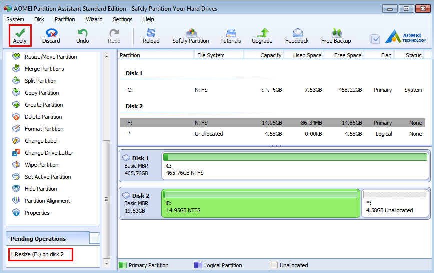Choose Copy Partition in the sidebar
This screenshot has width=434, height=273.
(36, 93)
